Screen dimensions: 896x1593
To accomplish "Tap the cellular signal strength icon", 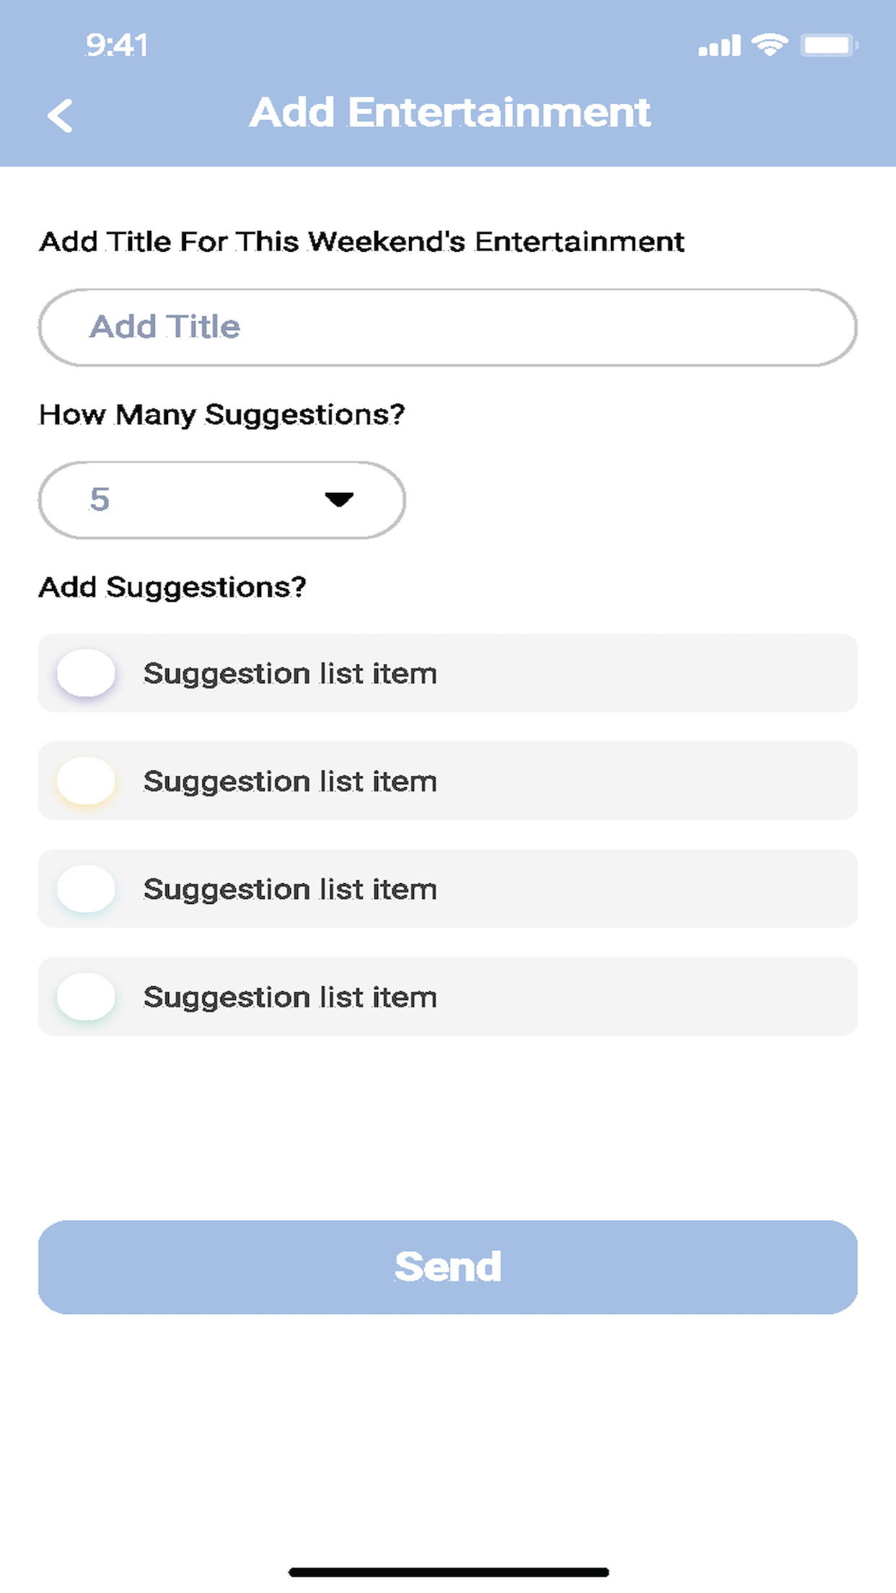I will [719, 45].
